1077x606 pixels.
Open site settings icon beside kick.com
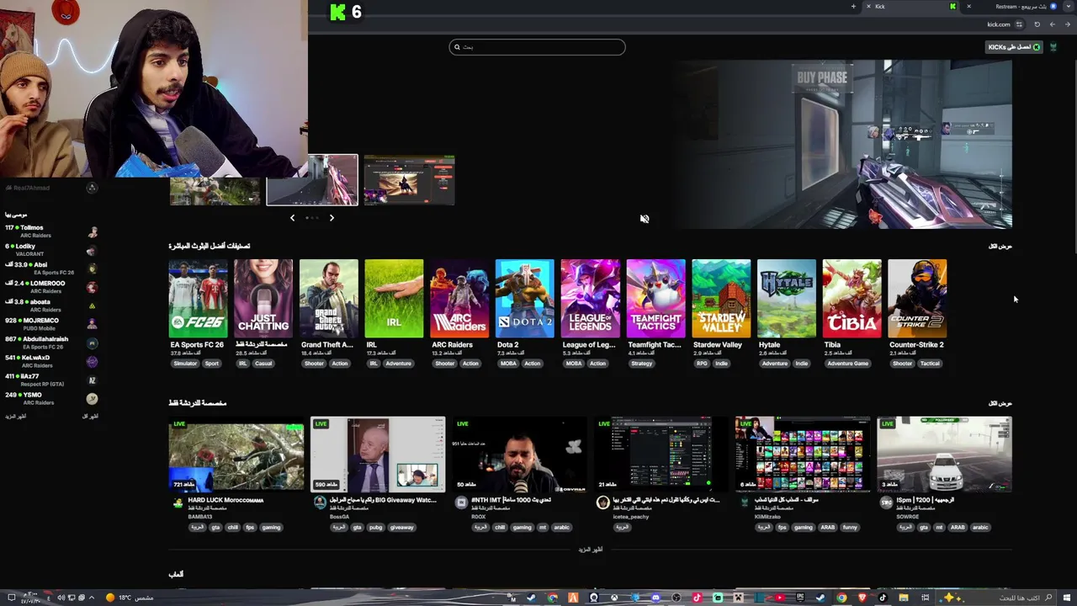coord(1019,24)
